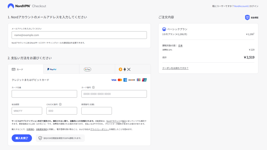Click the 購入を完了 button
Screen dimensions: 267x150
click(22, 138)
